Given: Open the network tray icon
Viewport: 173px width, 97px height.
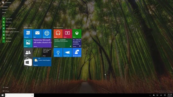Looking at the screenshot, I should (x=157, y=95).
